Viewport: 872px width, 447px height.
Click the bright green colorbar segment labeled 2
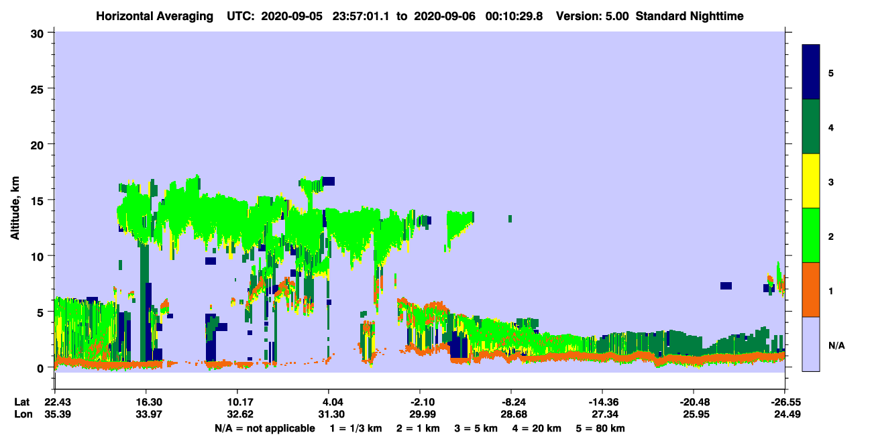pyautogui.click(x=811, y=235)
